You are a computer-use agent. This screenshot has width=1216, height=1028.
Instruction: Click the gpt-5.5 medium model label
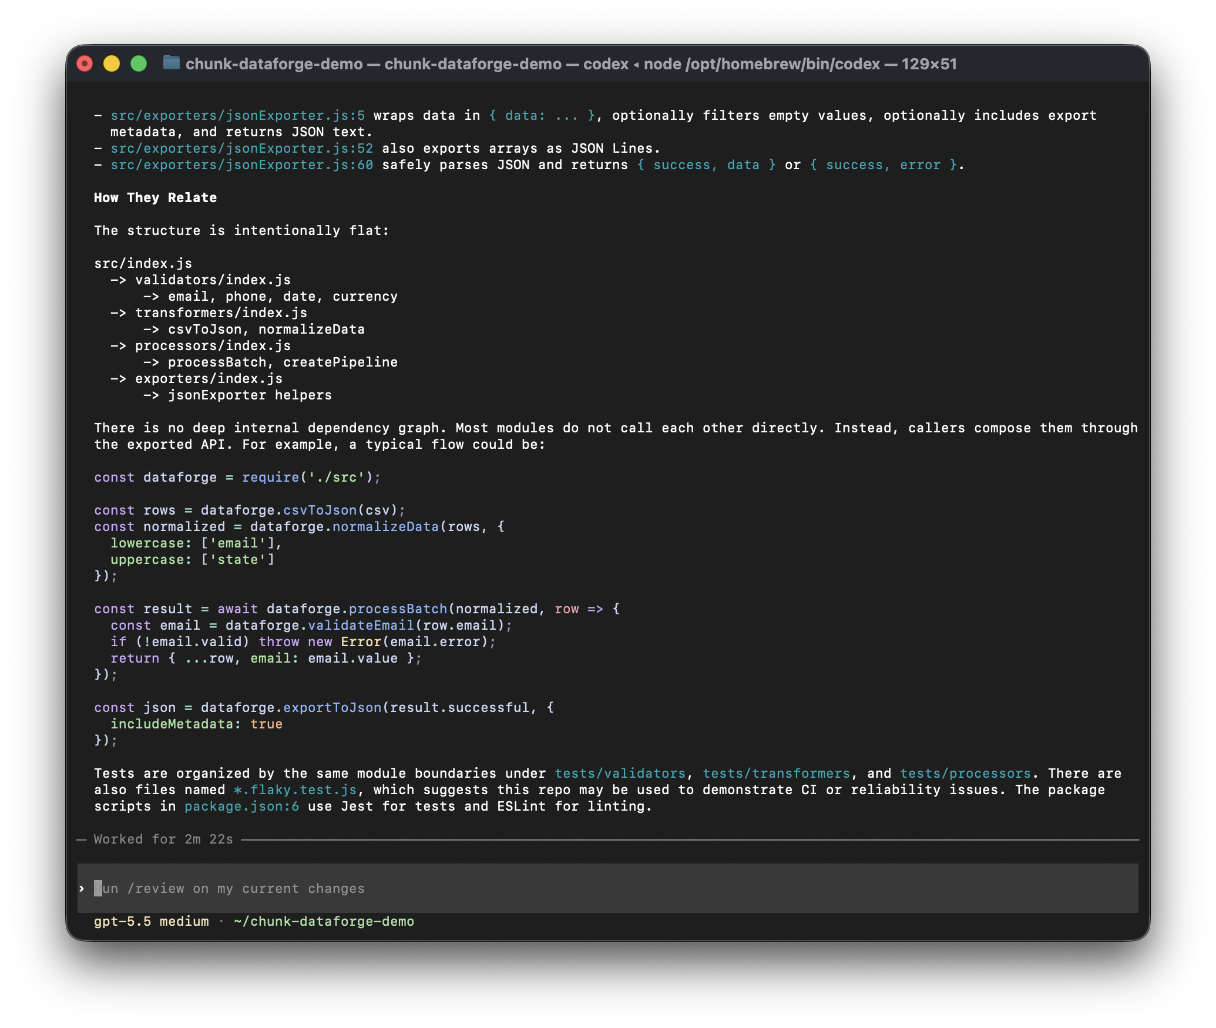pyautogui.click(x=152, y=921)
